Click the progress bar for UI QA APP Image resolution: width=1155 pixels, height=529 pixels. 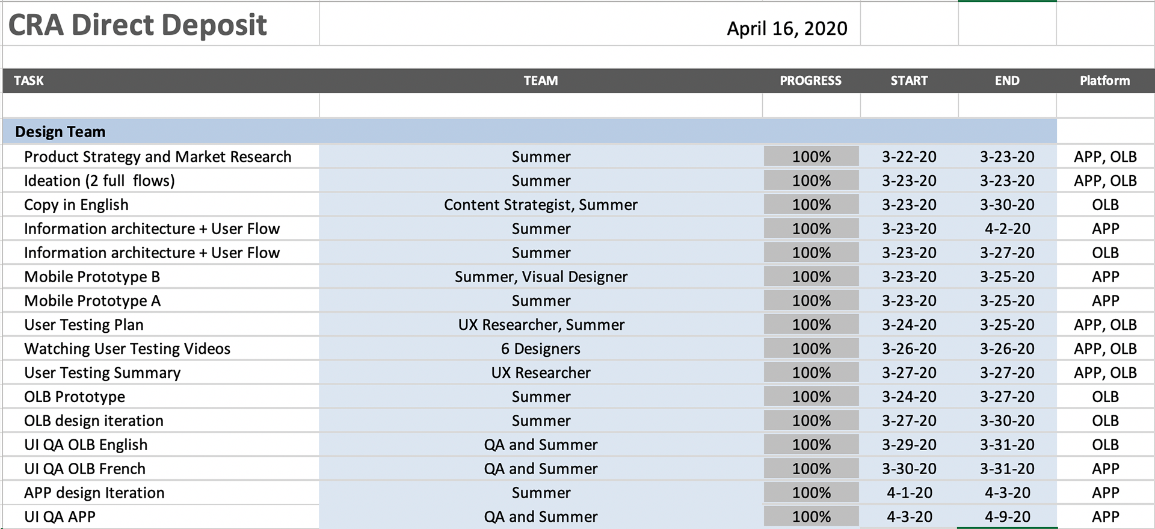point(811,516)
